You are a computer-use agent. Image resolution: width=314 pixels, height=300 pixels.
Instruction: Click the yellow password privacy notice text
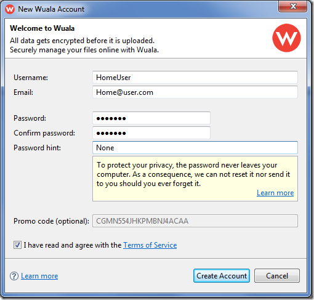(x=193, y=174)
